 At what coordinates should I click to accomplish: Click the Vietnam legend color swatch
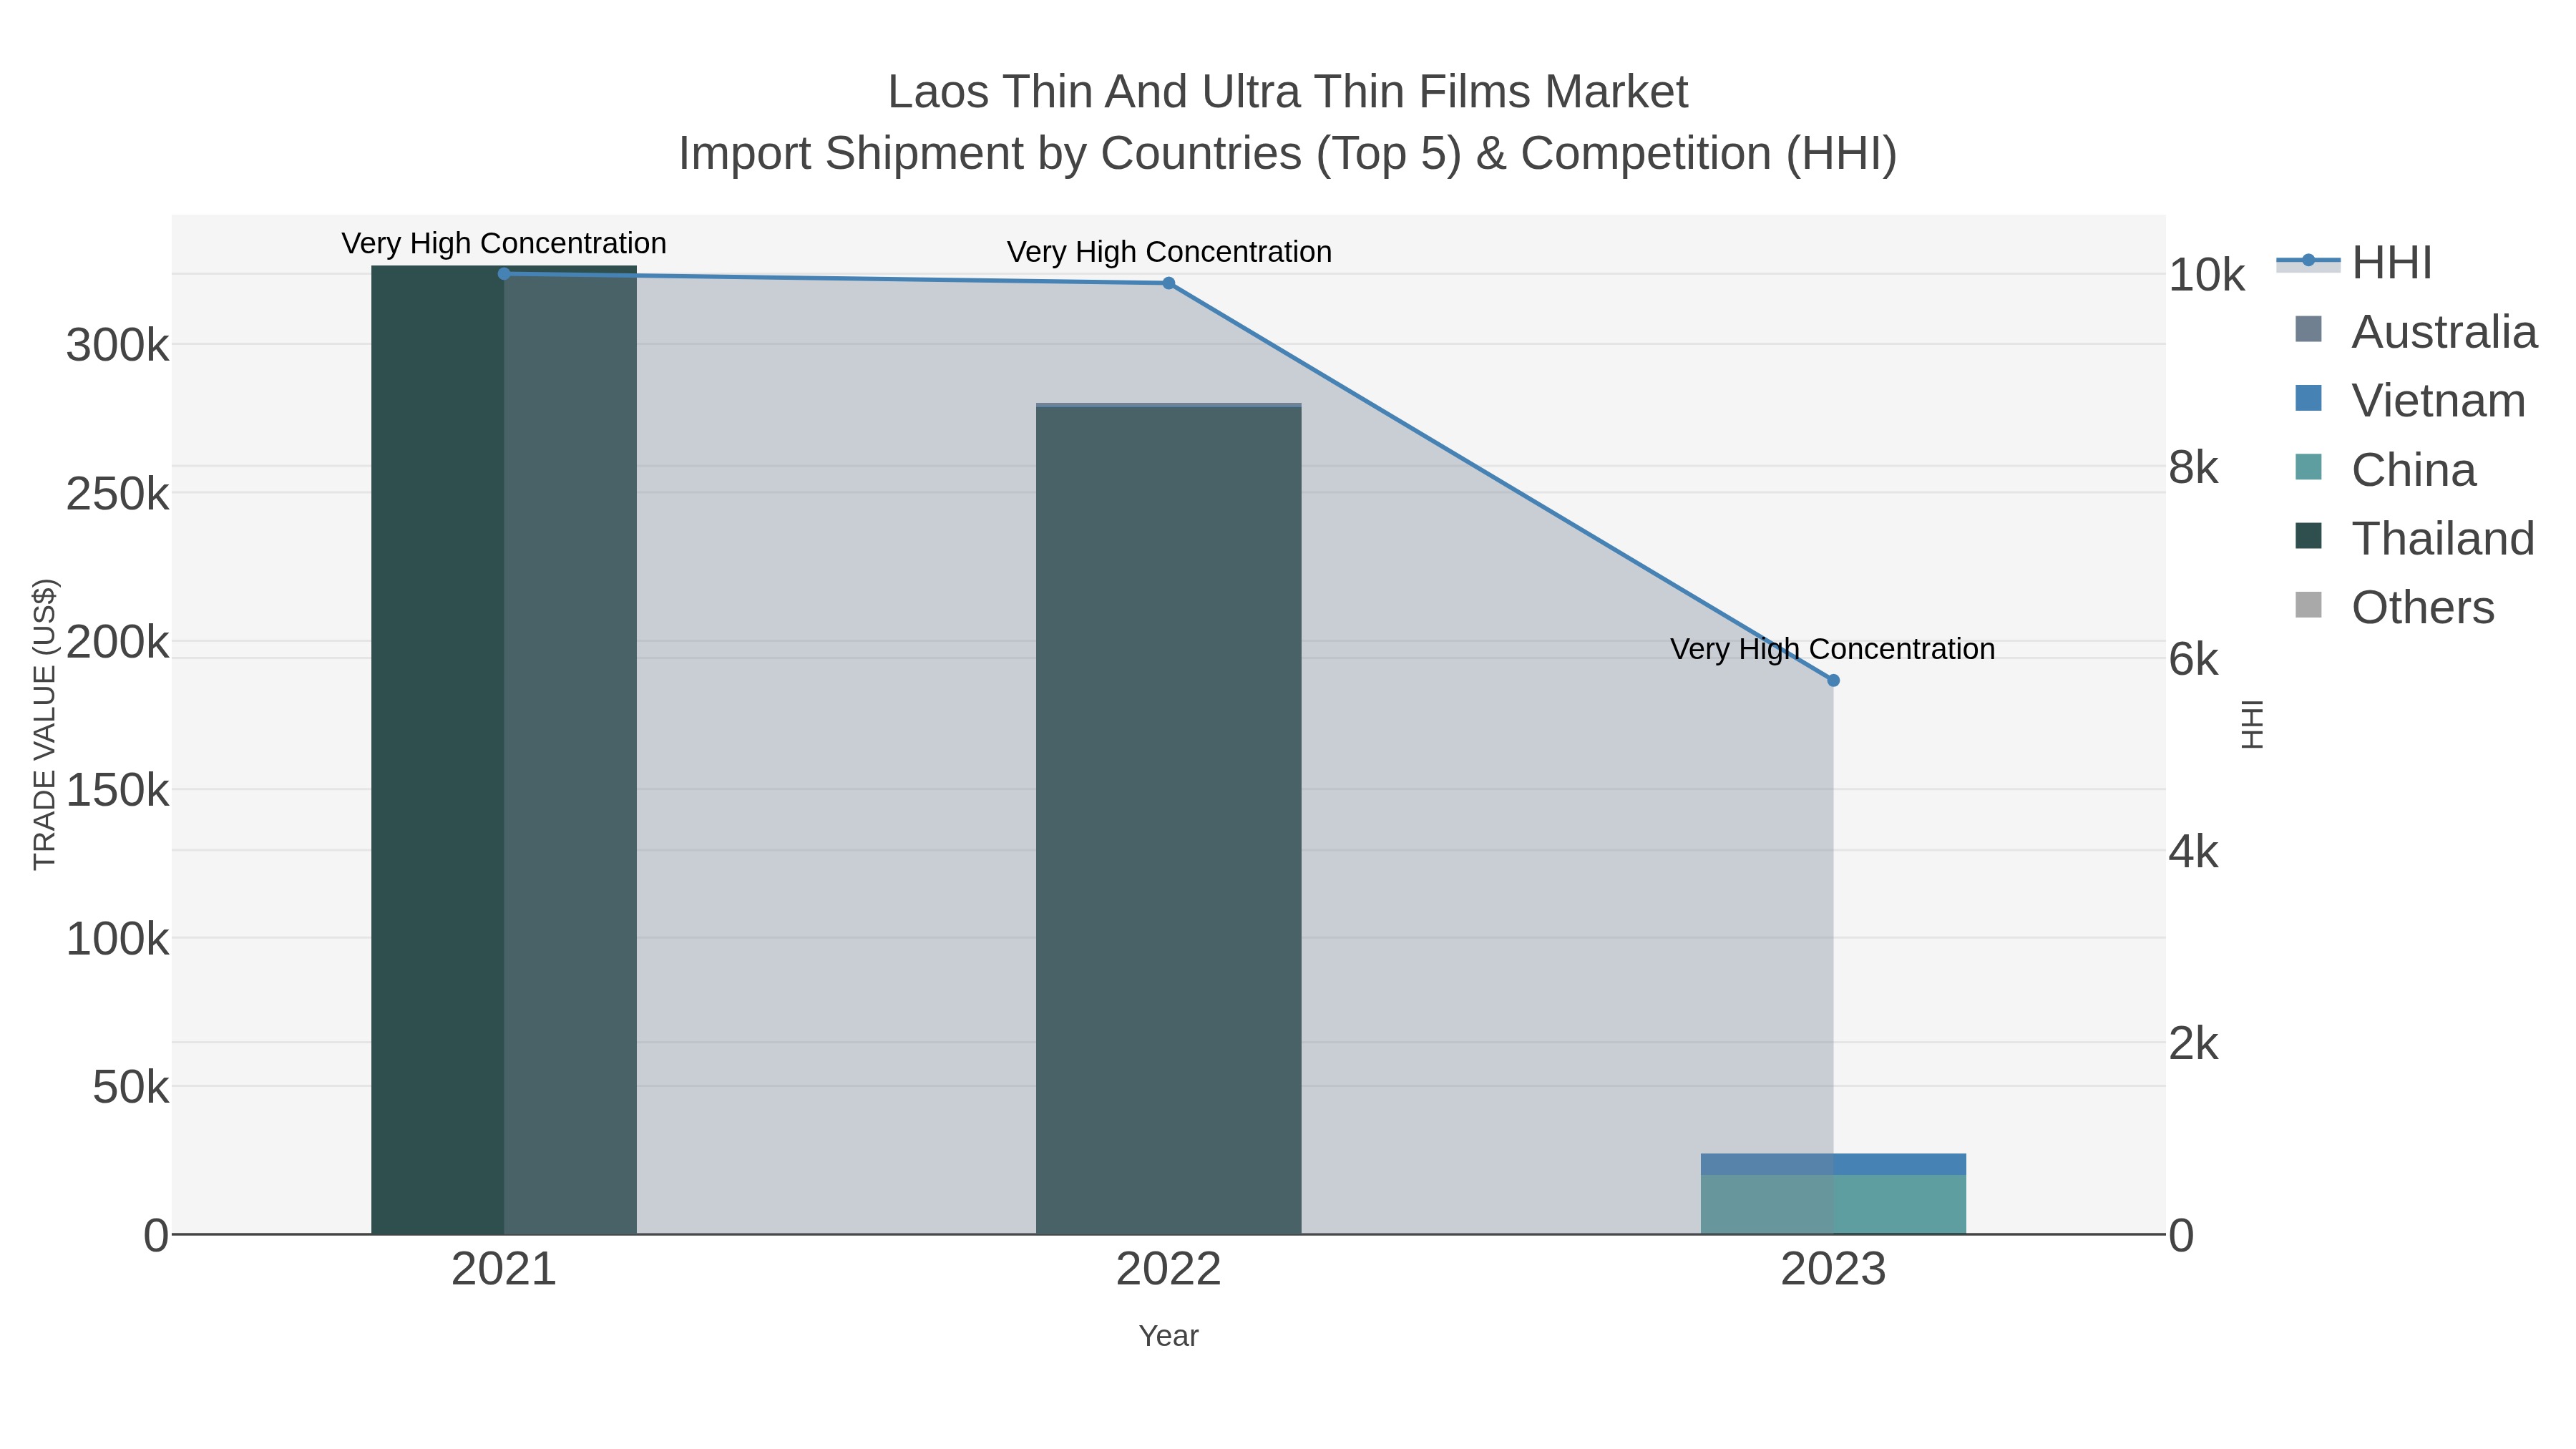click(2308, 398)
